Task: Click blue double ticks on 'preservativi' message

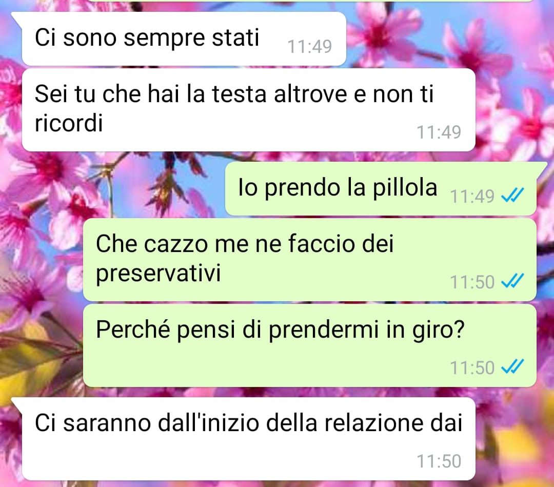Action: [x=512, y=281]
